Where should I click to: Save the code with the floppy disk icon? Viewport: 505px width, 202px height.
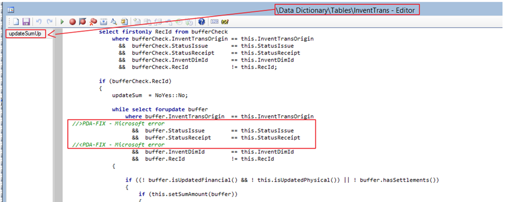click(26, 22)
